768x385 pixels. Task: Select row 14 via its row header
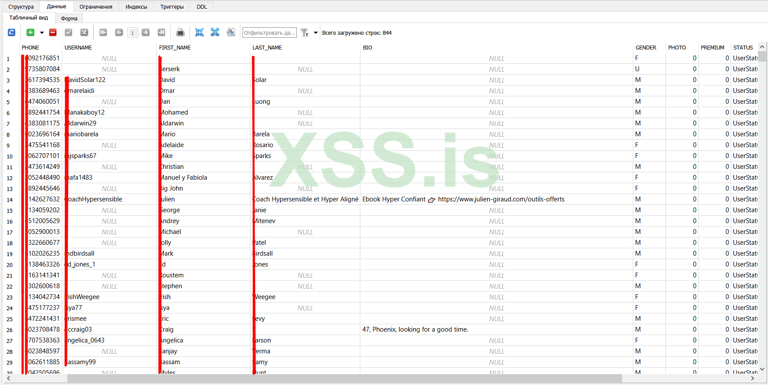point(10,200)
